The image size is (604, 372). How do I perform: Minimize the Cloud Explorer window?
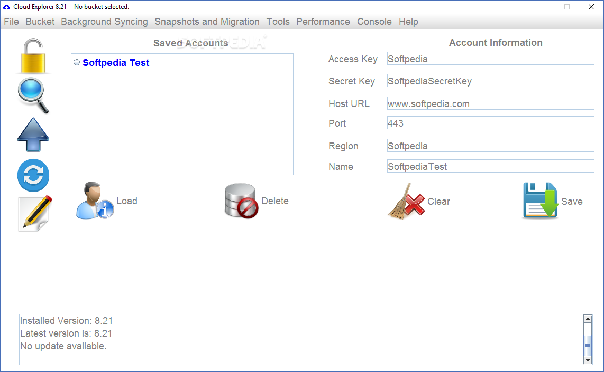coord(543,7)
